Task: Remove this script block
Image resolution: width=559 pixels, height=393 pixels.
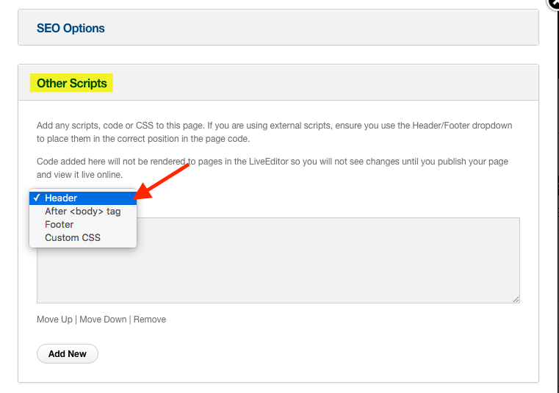Action: 150,320
